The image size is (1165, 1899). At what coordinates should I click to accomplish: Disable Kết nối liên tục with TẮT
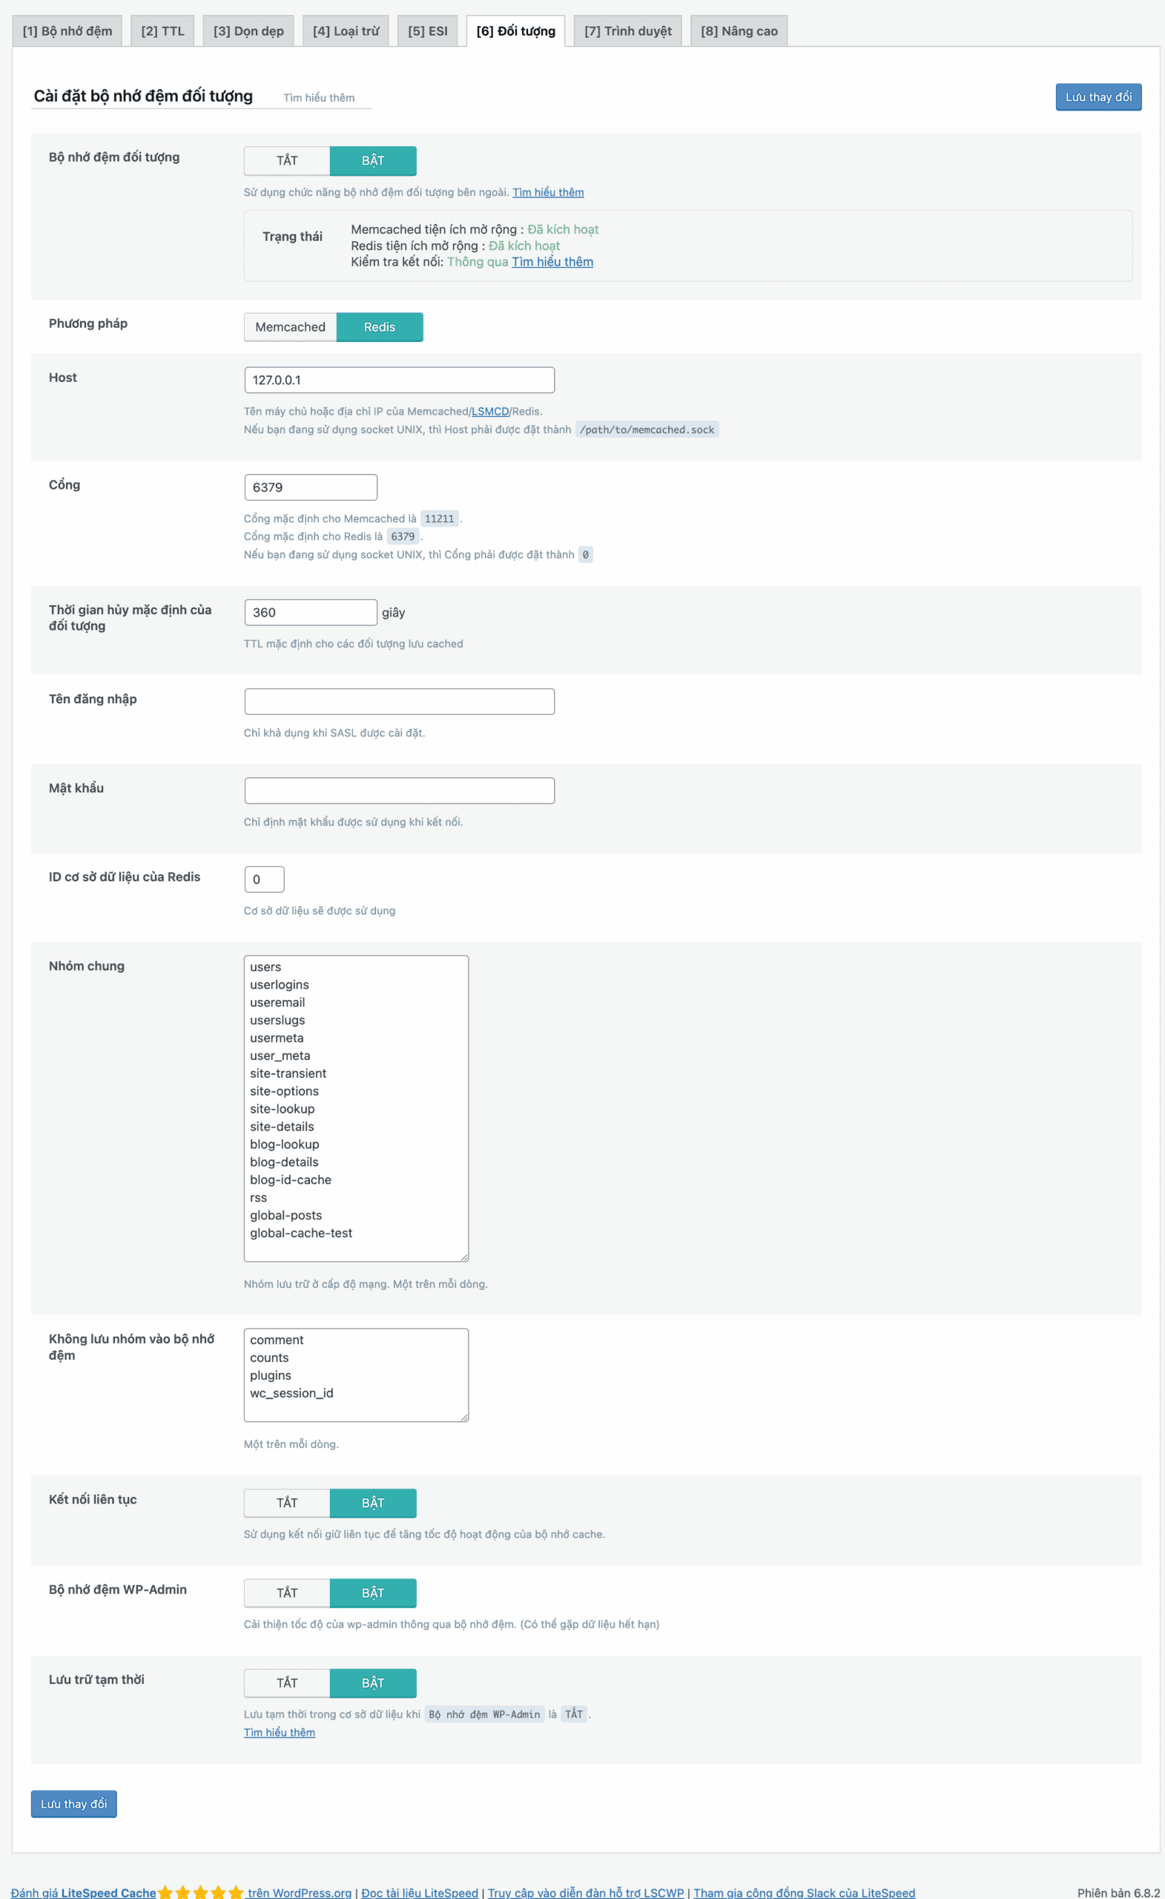coord(287,1502)
